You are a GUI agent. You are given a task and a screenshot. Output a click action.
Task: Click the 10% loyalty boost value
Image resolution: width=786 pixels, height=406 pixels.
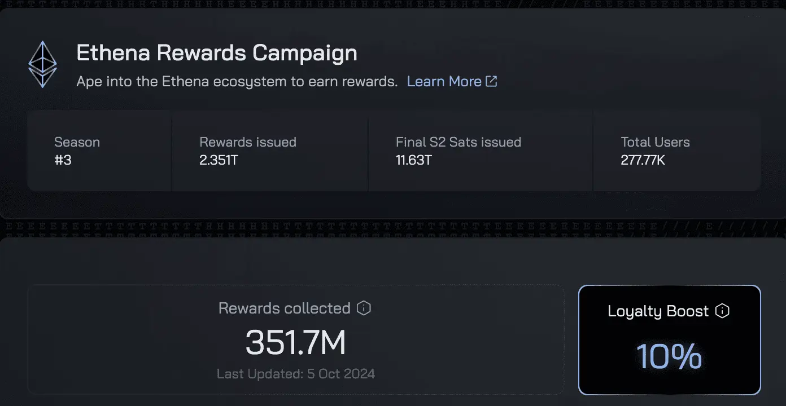(x=669, y=356)
